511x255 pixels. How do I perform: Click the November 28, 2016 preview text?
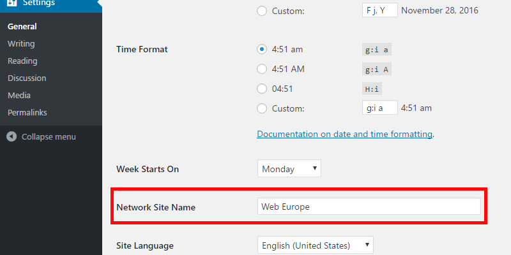click(439, 10)
